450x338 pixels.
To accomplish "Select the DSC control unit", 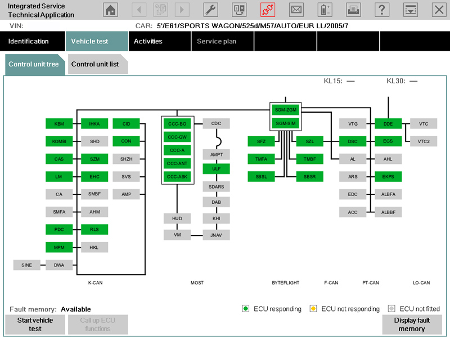I will pos(353,141).
